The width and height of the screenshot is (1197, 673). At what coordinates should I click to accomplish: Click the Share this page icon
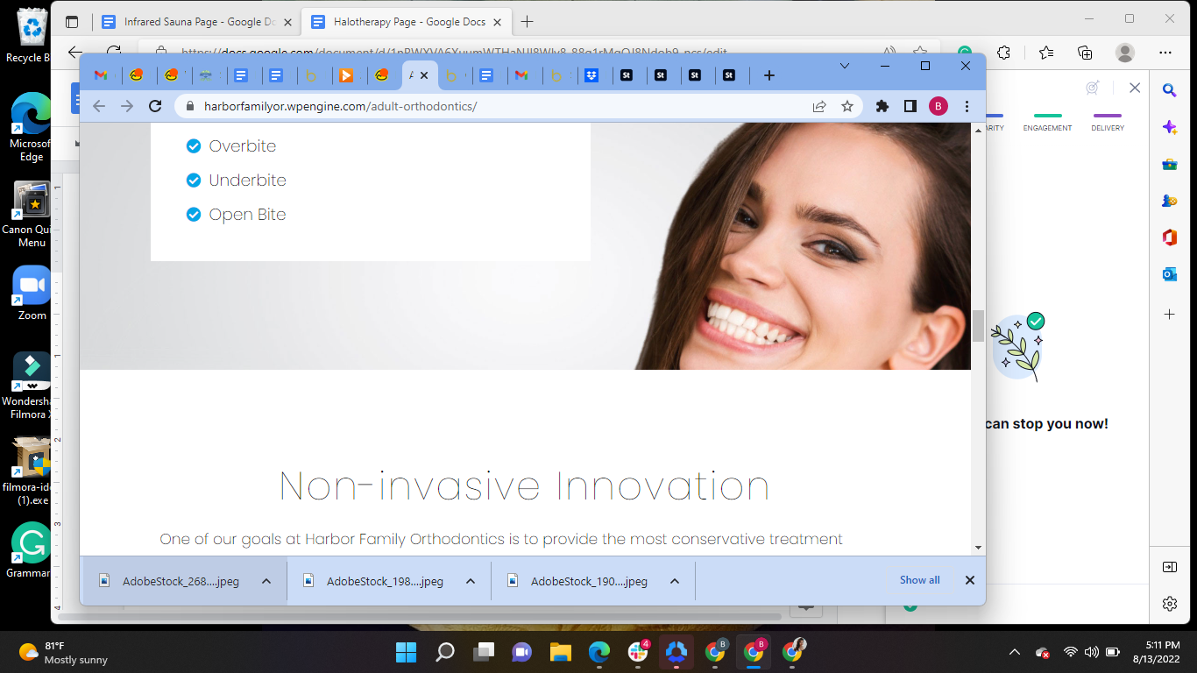tap(819, 106)
